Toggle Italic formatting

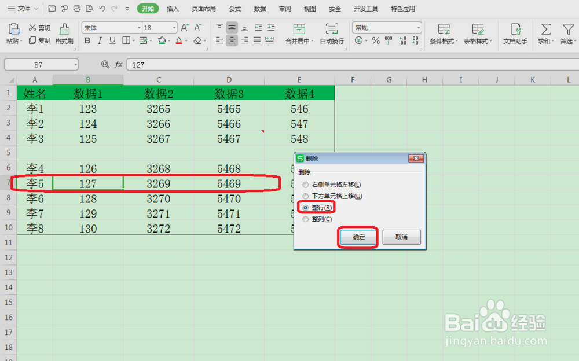(x=100, y=40)
